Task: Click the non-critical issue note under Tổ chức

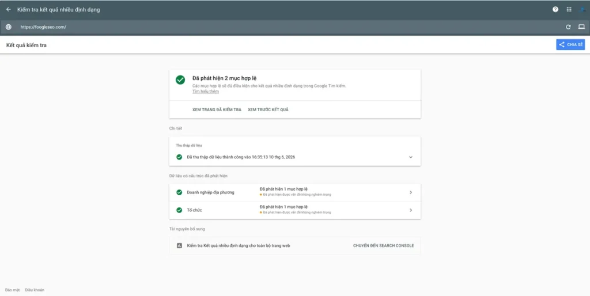Action: [296, 212]
